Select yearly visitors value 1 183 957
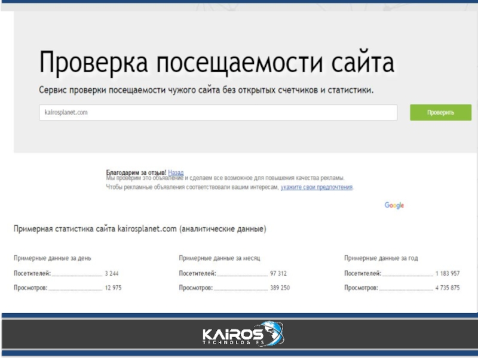The height and width of the screenshot is (358, 478). pyautogui.click(x=448, y=273)
